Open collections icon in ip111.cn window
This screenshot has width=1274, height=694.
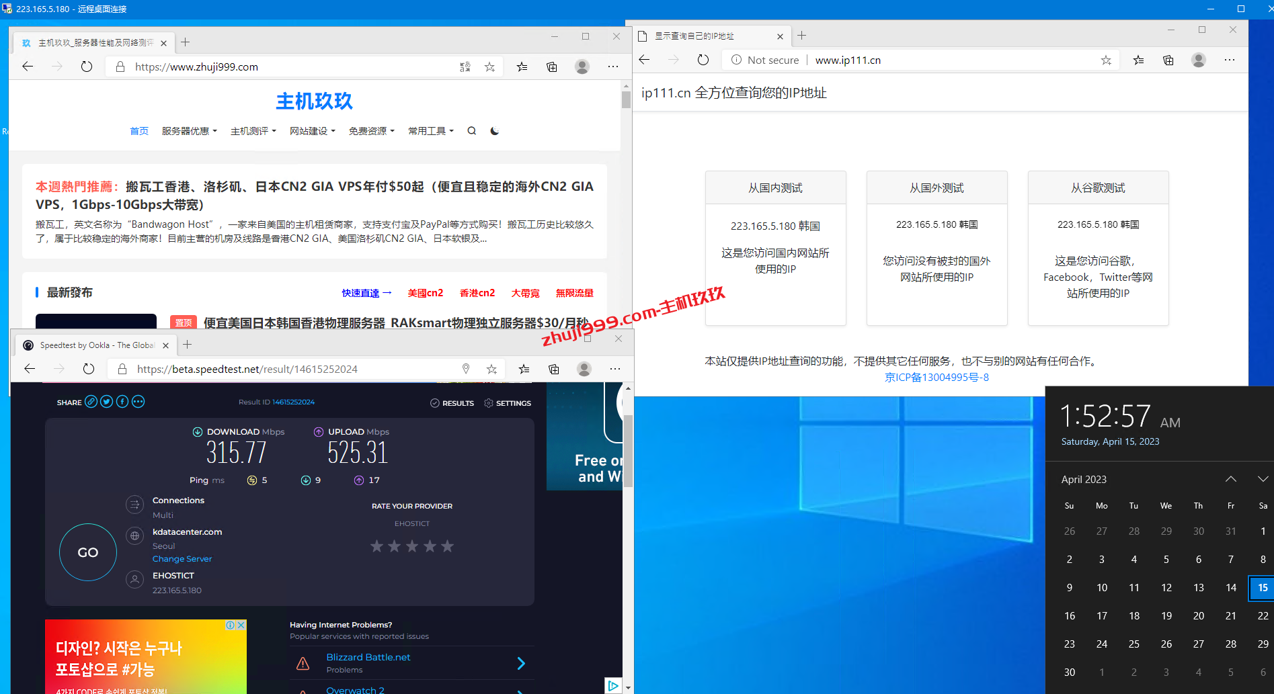[1168, 60]
